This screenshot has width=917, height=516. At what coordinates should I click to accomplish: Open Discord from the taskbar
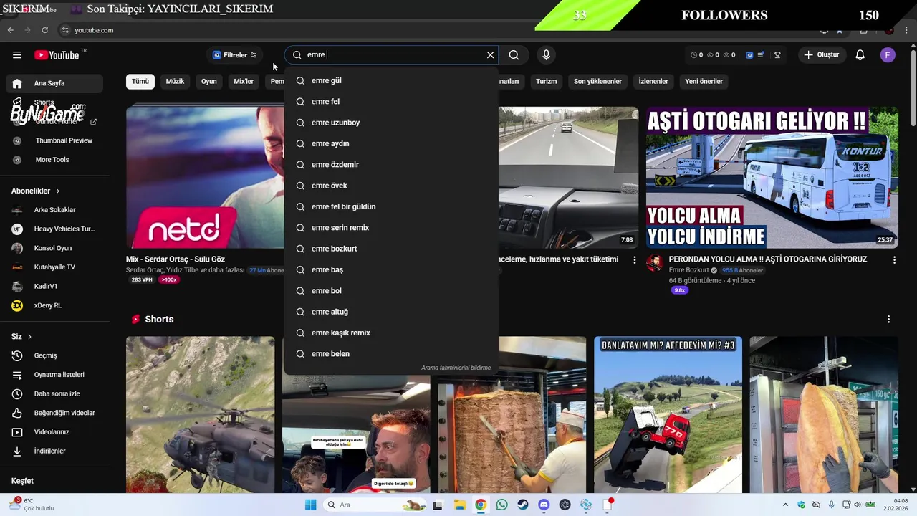tap(544, 505)
